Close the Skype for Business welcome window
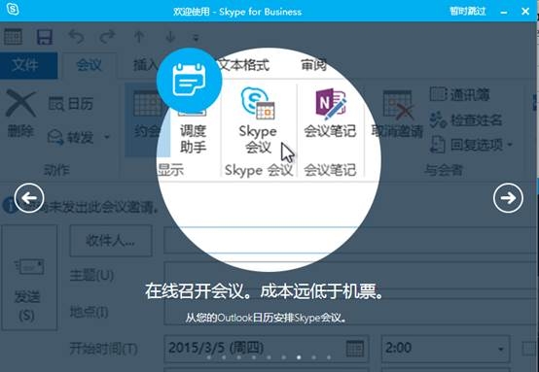This screenshot has height=372, width=539. 525,12
